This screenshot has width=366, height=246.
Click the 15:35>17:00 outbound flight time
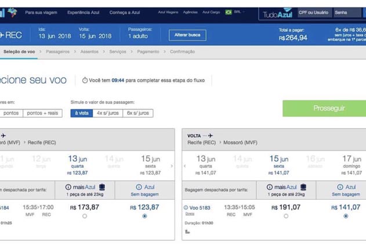pyautogui.click(x=38, y=207)
